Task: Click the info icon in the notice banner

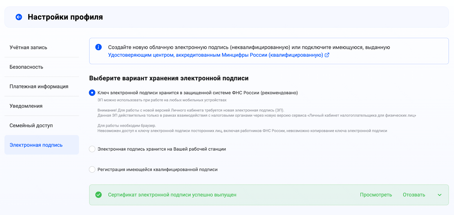Action: tap(99, 47)
